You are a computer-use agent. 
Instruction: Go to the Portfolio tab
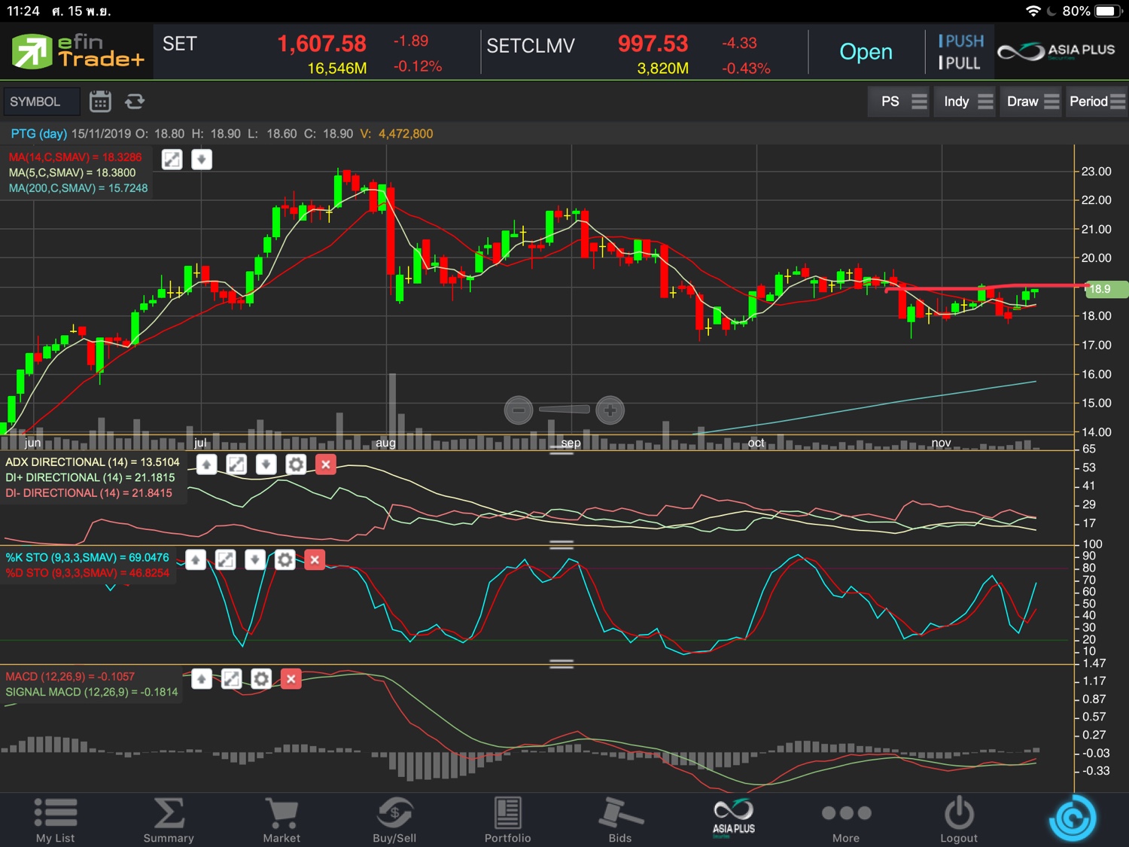(507, 819)
